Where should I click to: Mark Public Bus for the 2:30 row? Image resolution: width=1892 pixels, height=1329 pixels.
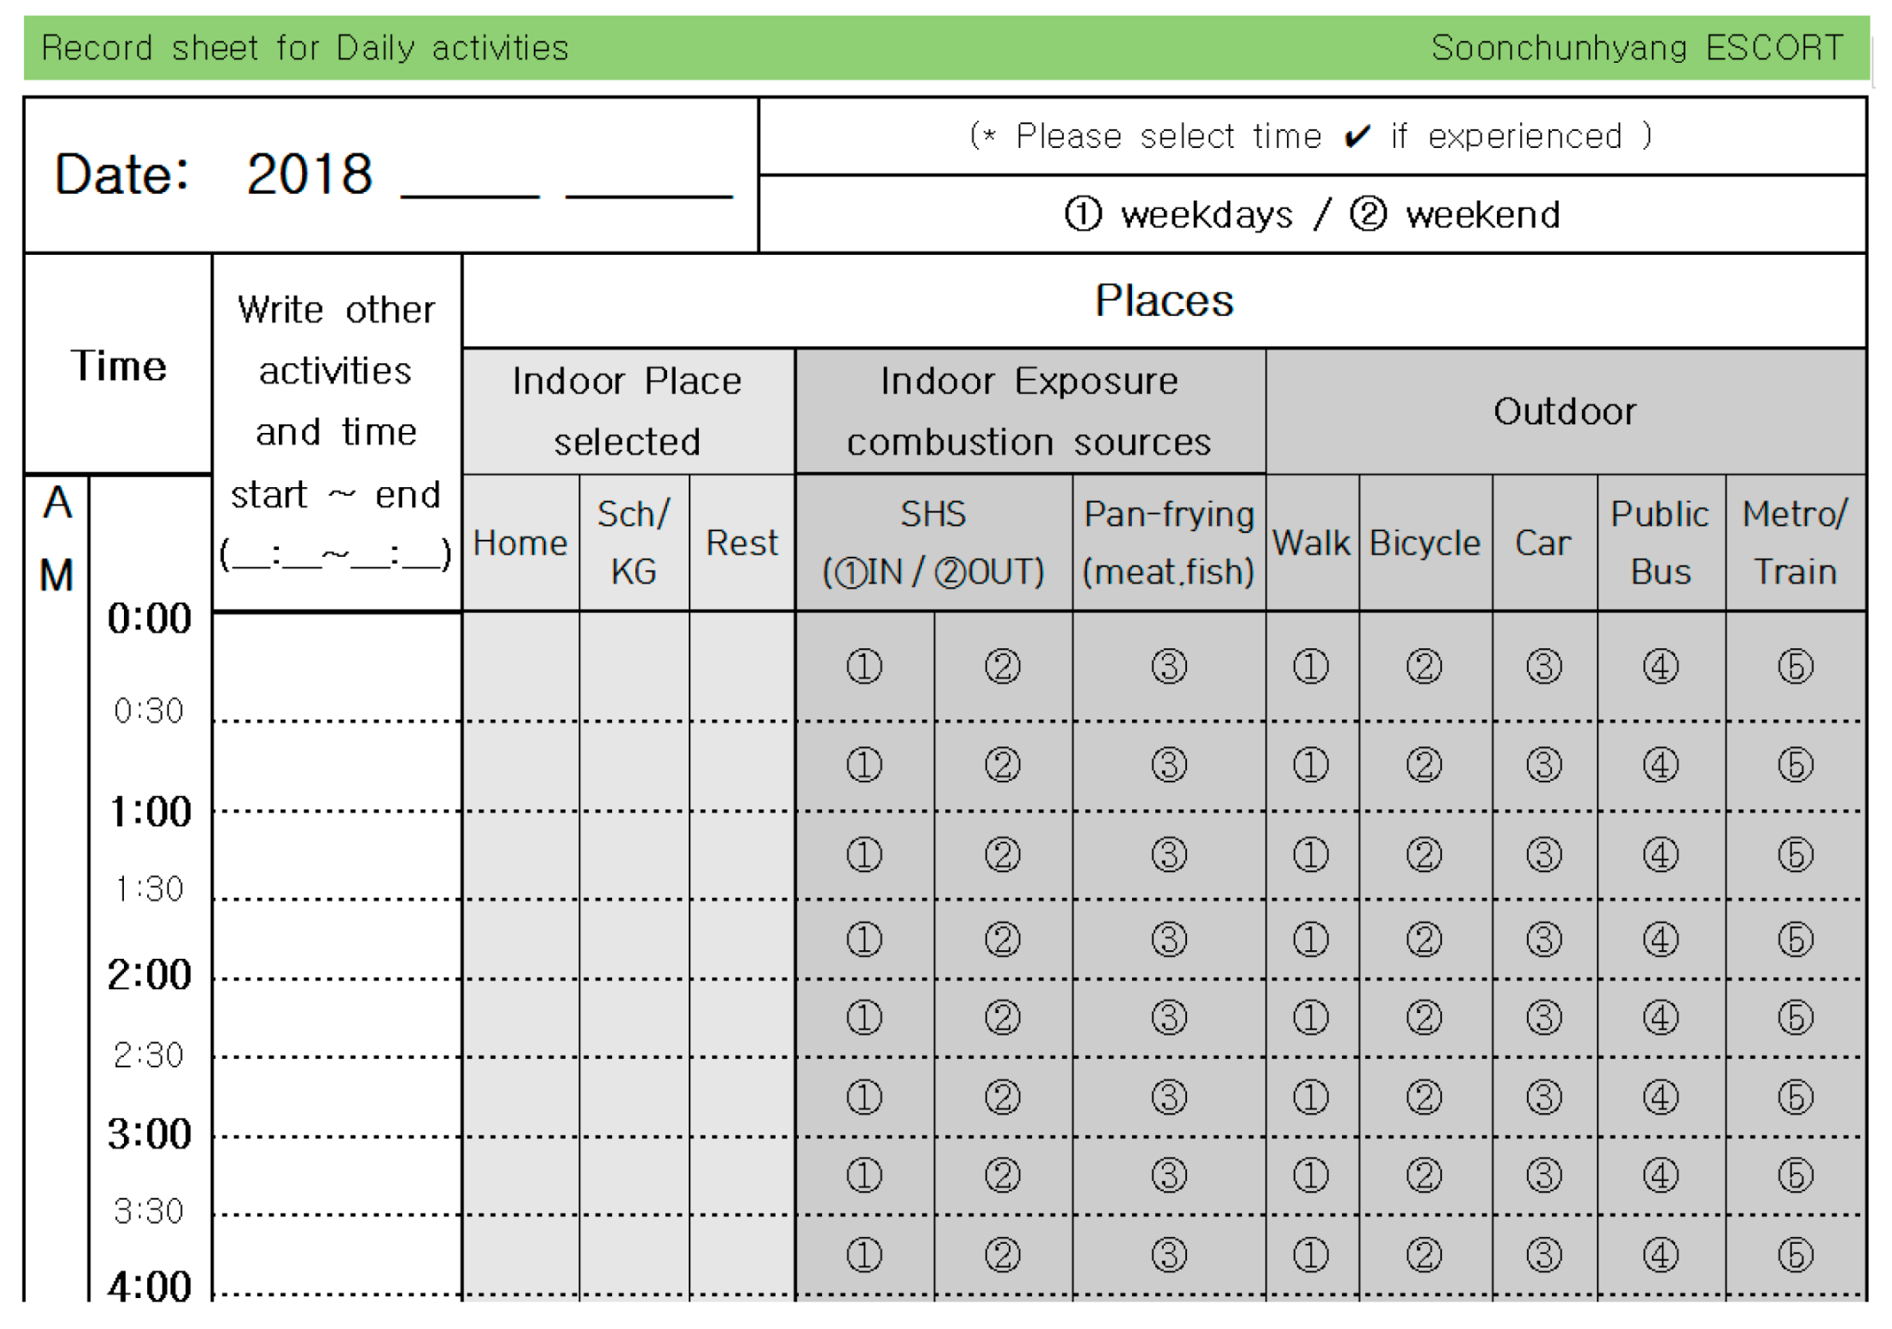(1660, 1097)
